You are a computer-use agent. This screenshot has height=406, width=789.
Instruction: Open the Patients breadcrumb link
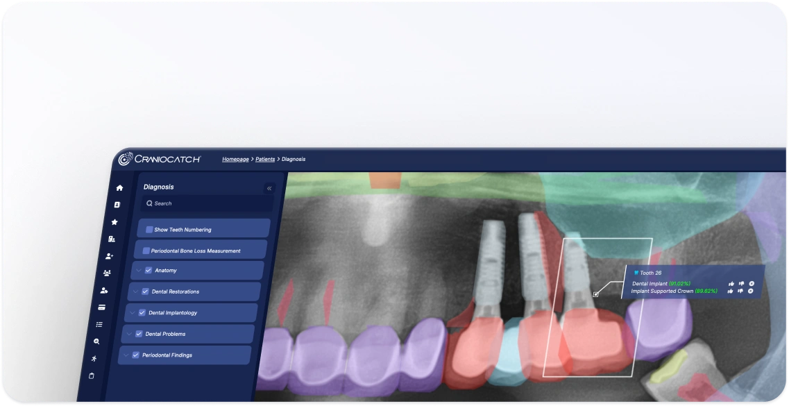point(265,159)
